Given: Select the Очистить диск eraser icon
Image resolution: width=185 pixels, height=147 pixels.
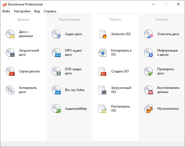Looking at the screenshot, I should click(x=148, y=34).
